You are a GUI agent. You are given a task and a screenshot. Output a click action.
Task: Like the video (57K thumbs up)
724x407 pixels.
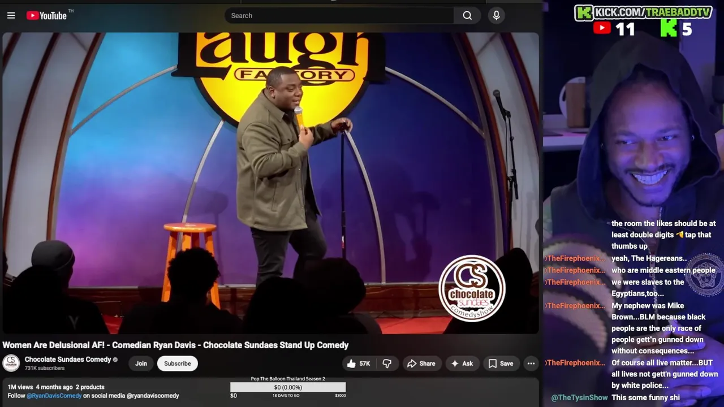(358, 363)
